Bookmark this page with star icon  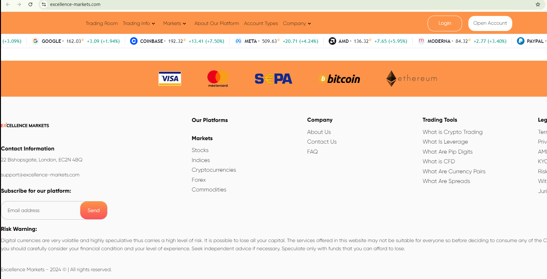(538, 4)
